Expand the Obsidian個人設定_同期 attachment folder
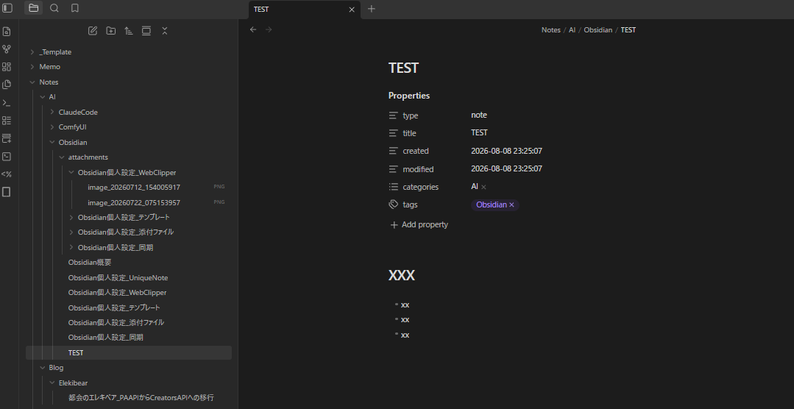The width and height of the screenshot is (794, 409). 71,247
